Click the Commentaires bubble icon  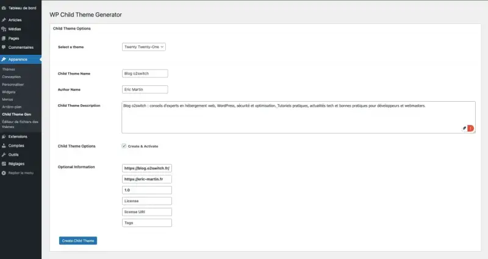(4, 48)
